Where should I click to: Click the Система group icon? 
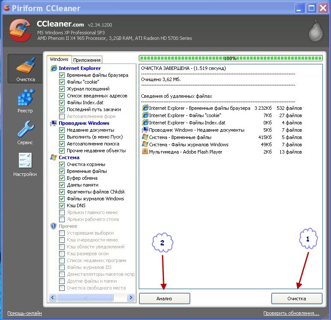click(x=54, y=157)
